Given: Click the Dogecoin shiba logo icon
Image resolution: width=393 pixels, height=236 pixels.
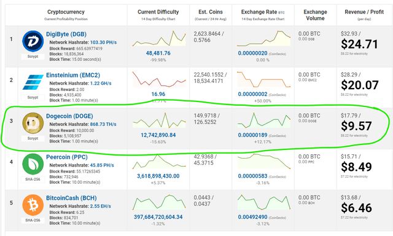Looking at the screenshot, I should coord(33,123).
